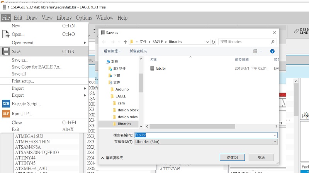Select libraries folder in tree

124,124
